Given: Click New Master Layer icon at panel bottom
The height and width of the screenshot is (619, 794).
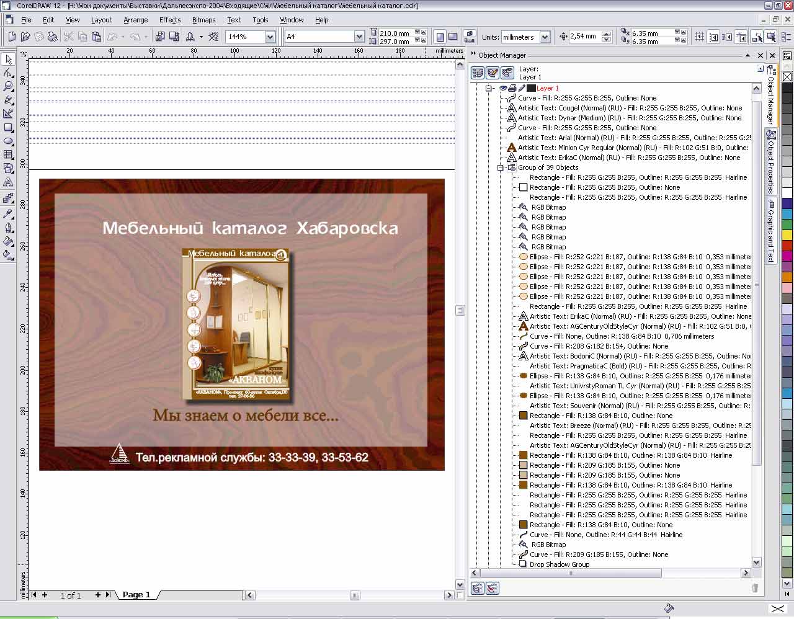Looking at the screenshot, I should click(492, 588).
